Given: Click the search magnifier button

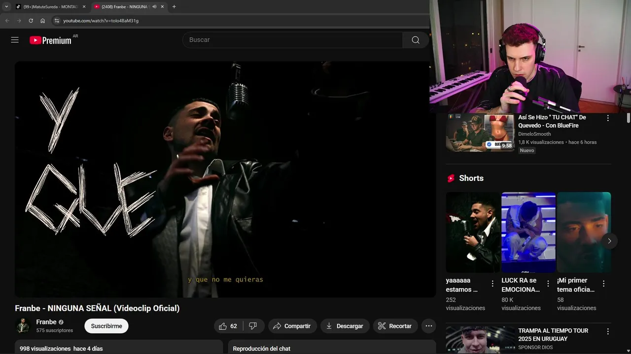Looking at the screenshot, I should tap(416, 40).
